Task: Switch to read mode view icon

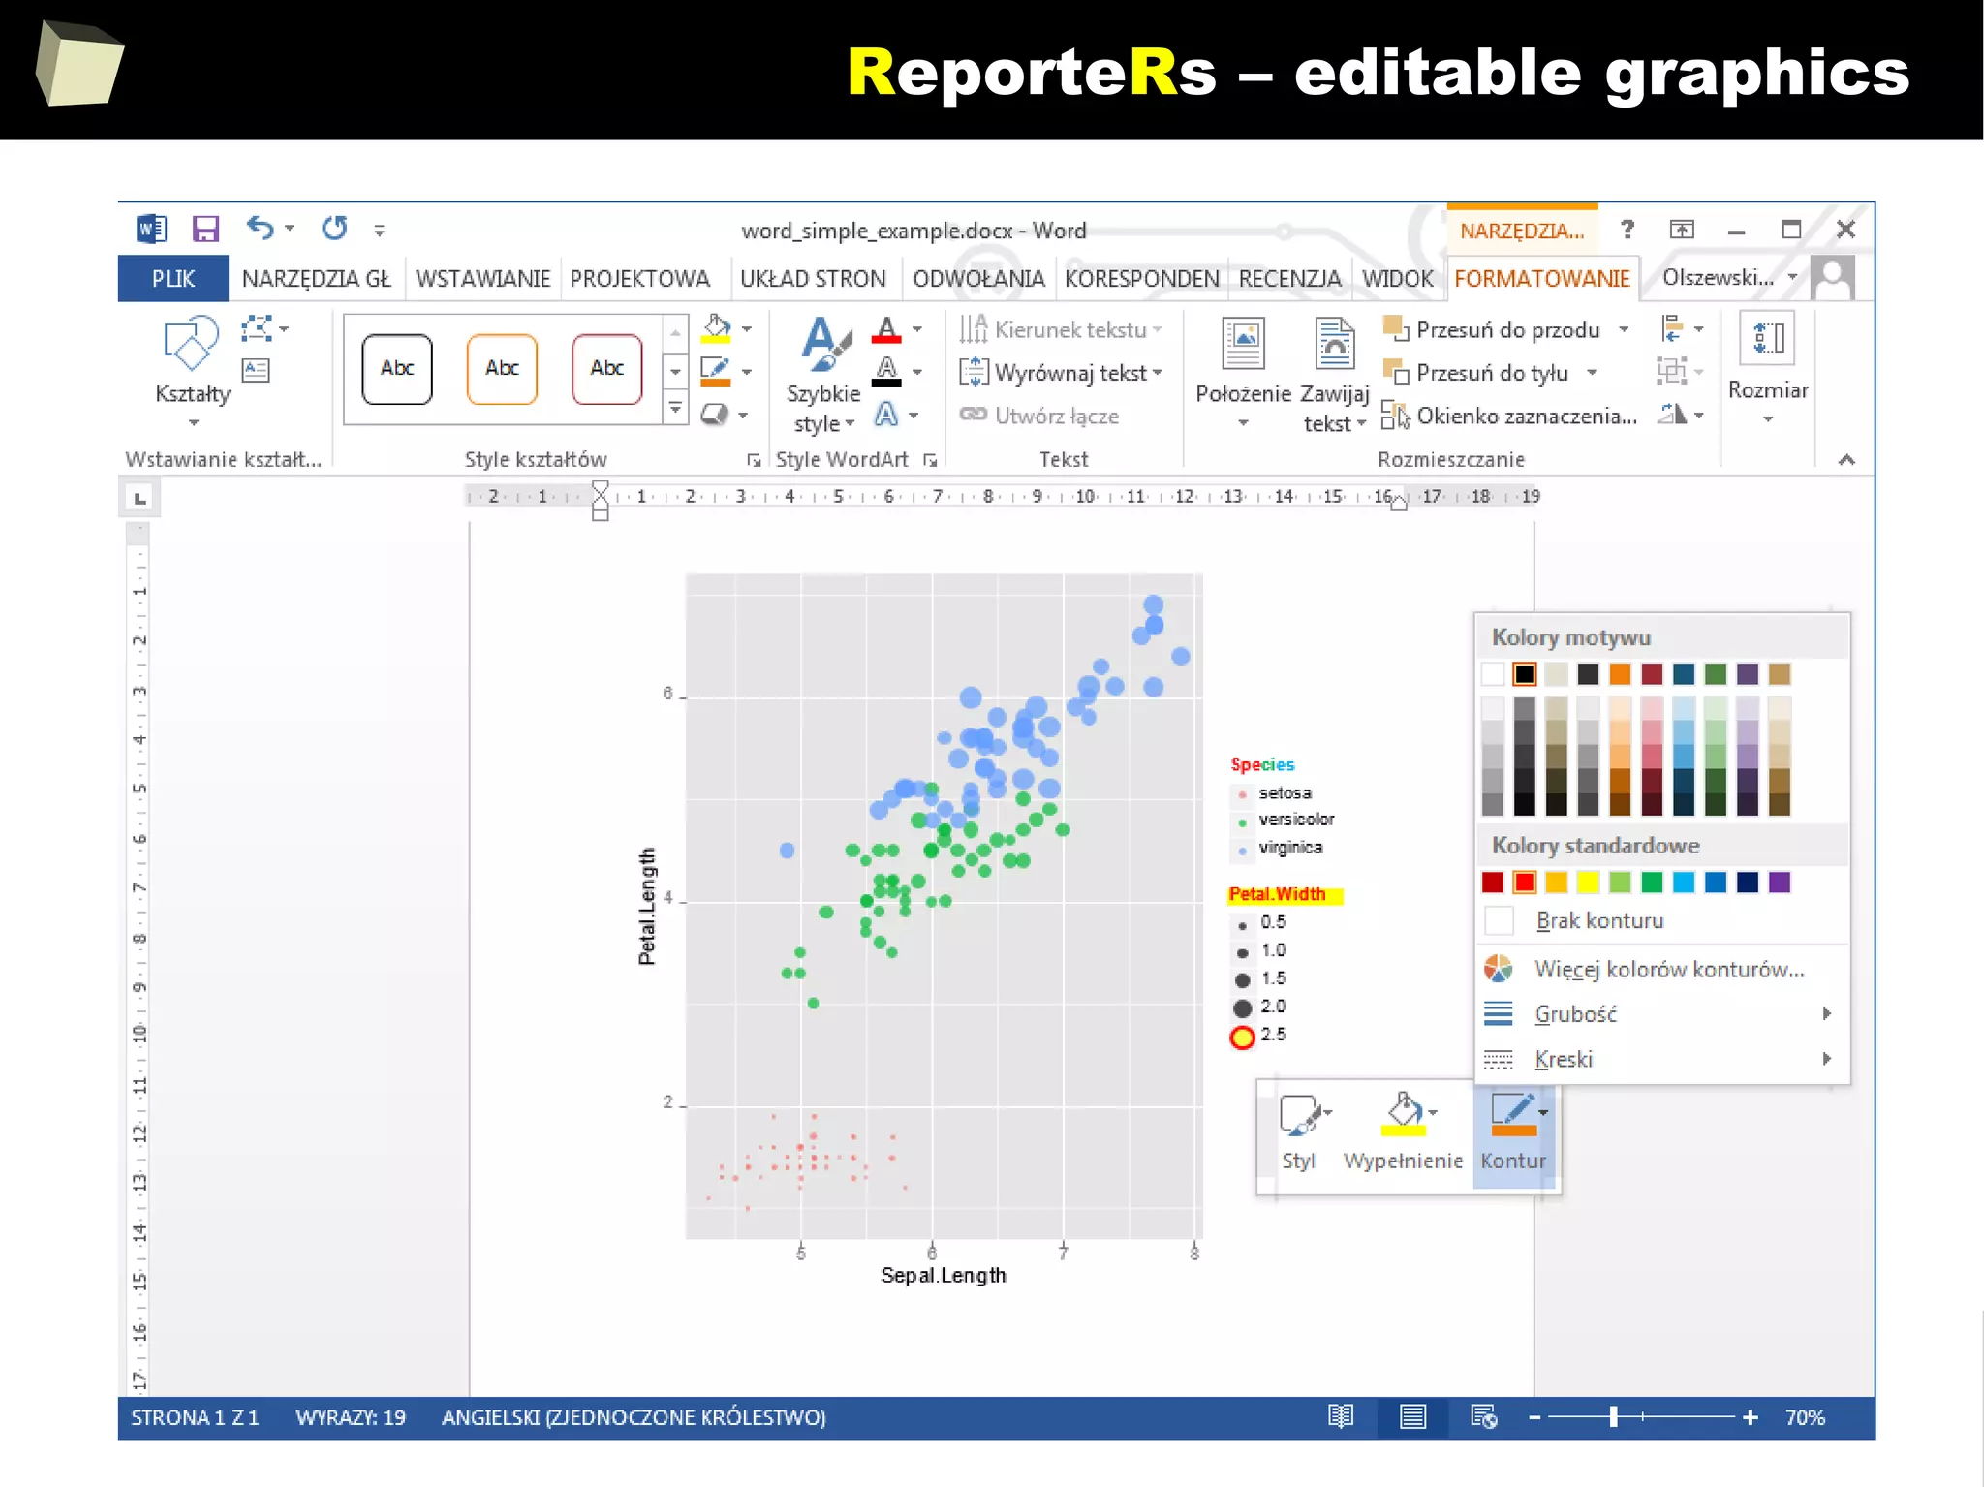Action: 1341,1417
